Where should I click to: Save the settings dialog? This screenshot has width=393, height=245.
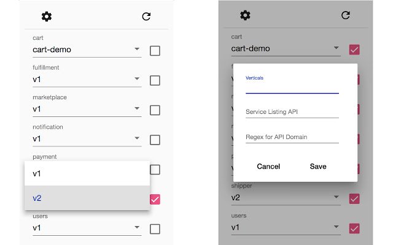click(x=318, y=167)
